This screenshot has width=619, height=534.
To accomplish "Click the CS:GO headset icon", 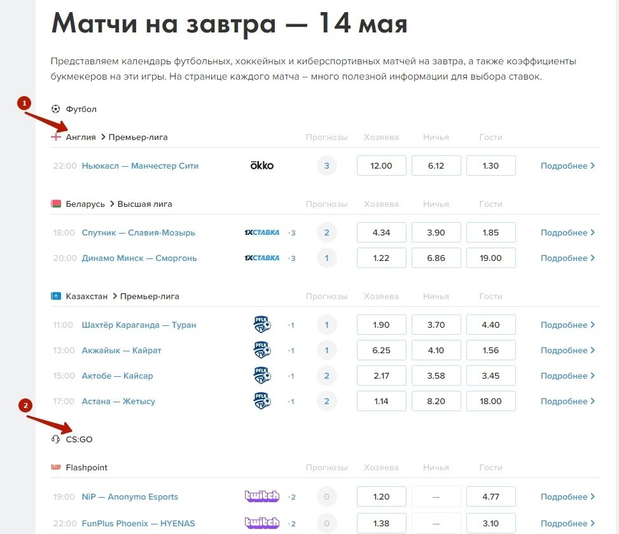I will (x=56, y=439).
